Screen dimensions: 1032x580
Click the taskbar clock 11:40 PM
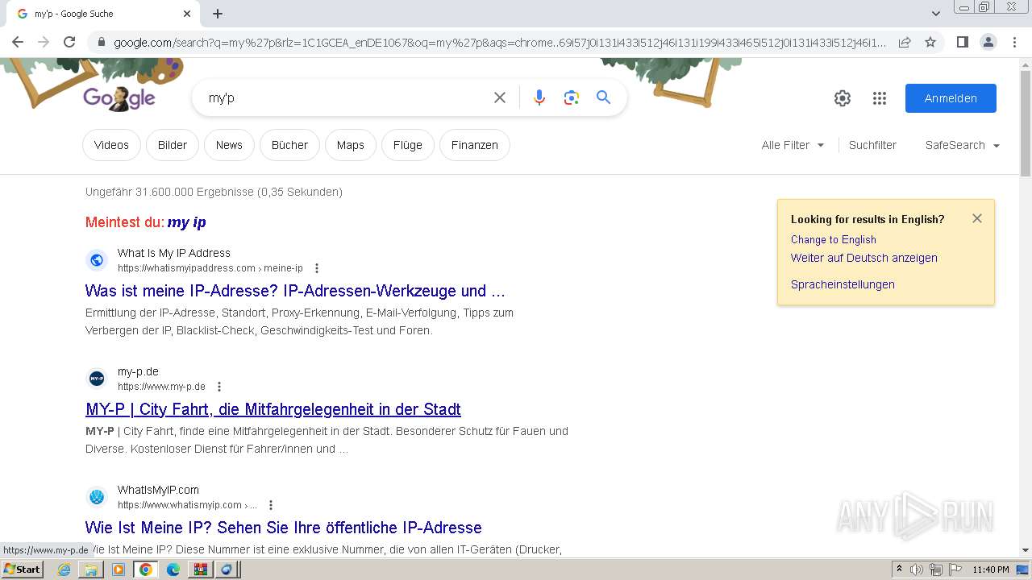point(991,570)
